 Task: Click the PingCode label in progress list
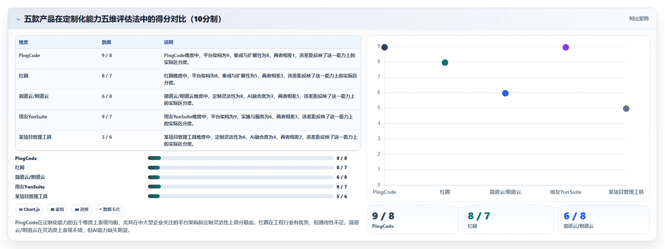tap(26, 158)
